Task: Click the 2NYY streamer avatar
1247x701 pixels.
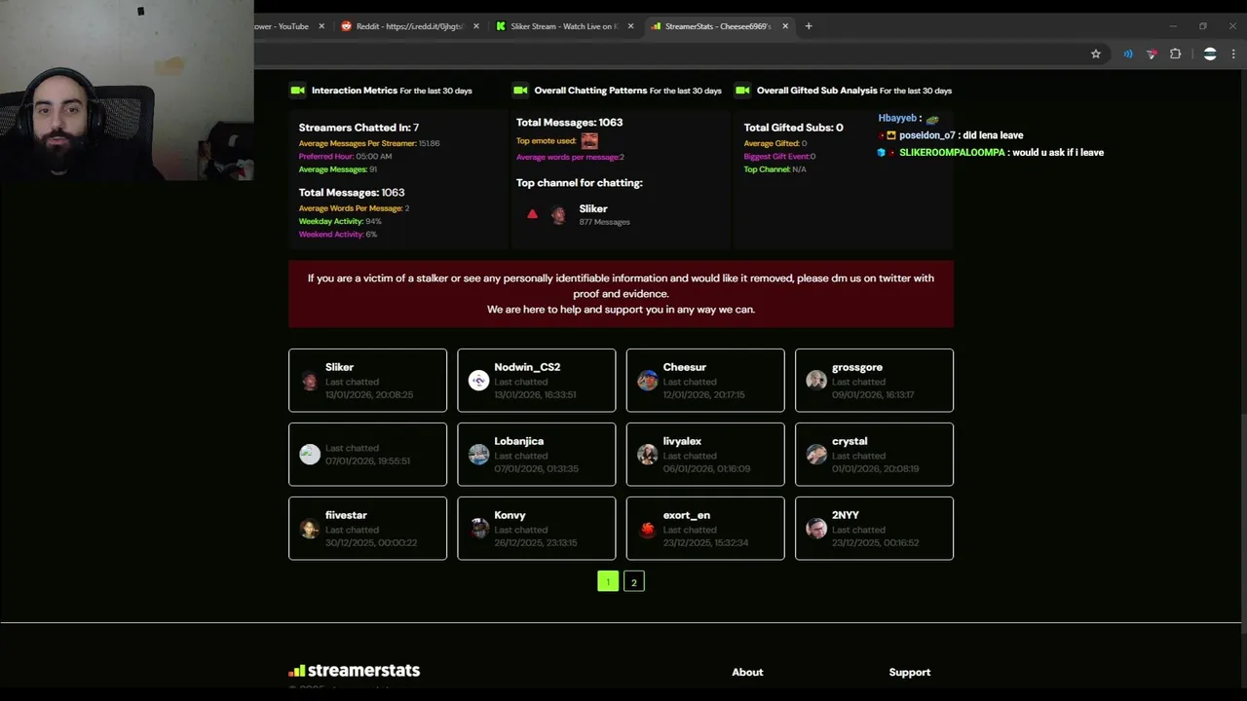Action: point(816,529)
